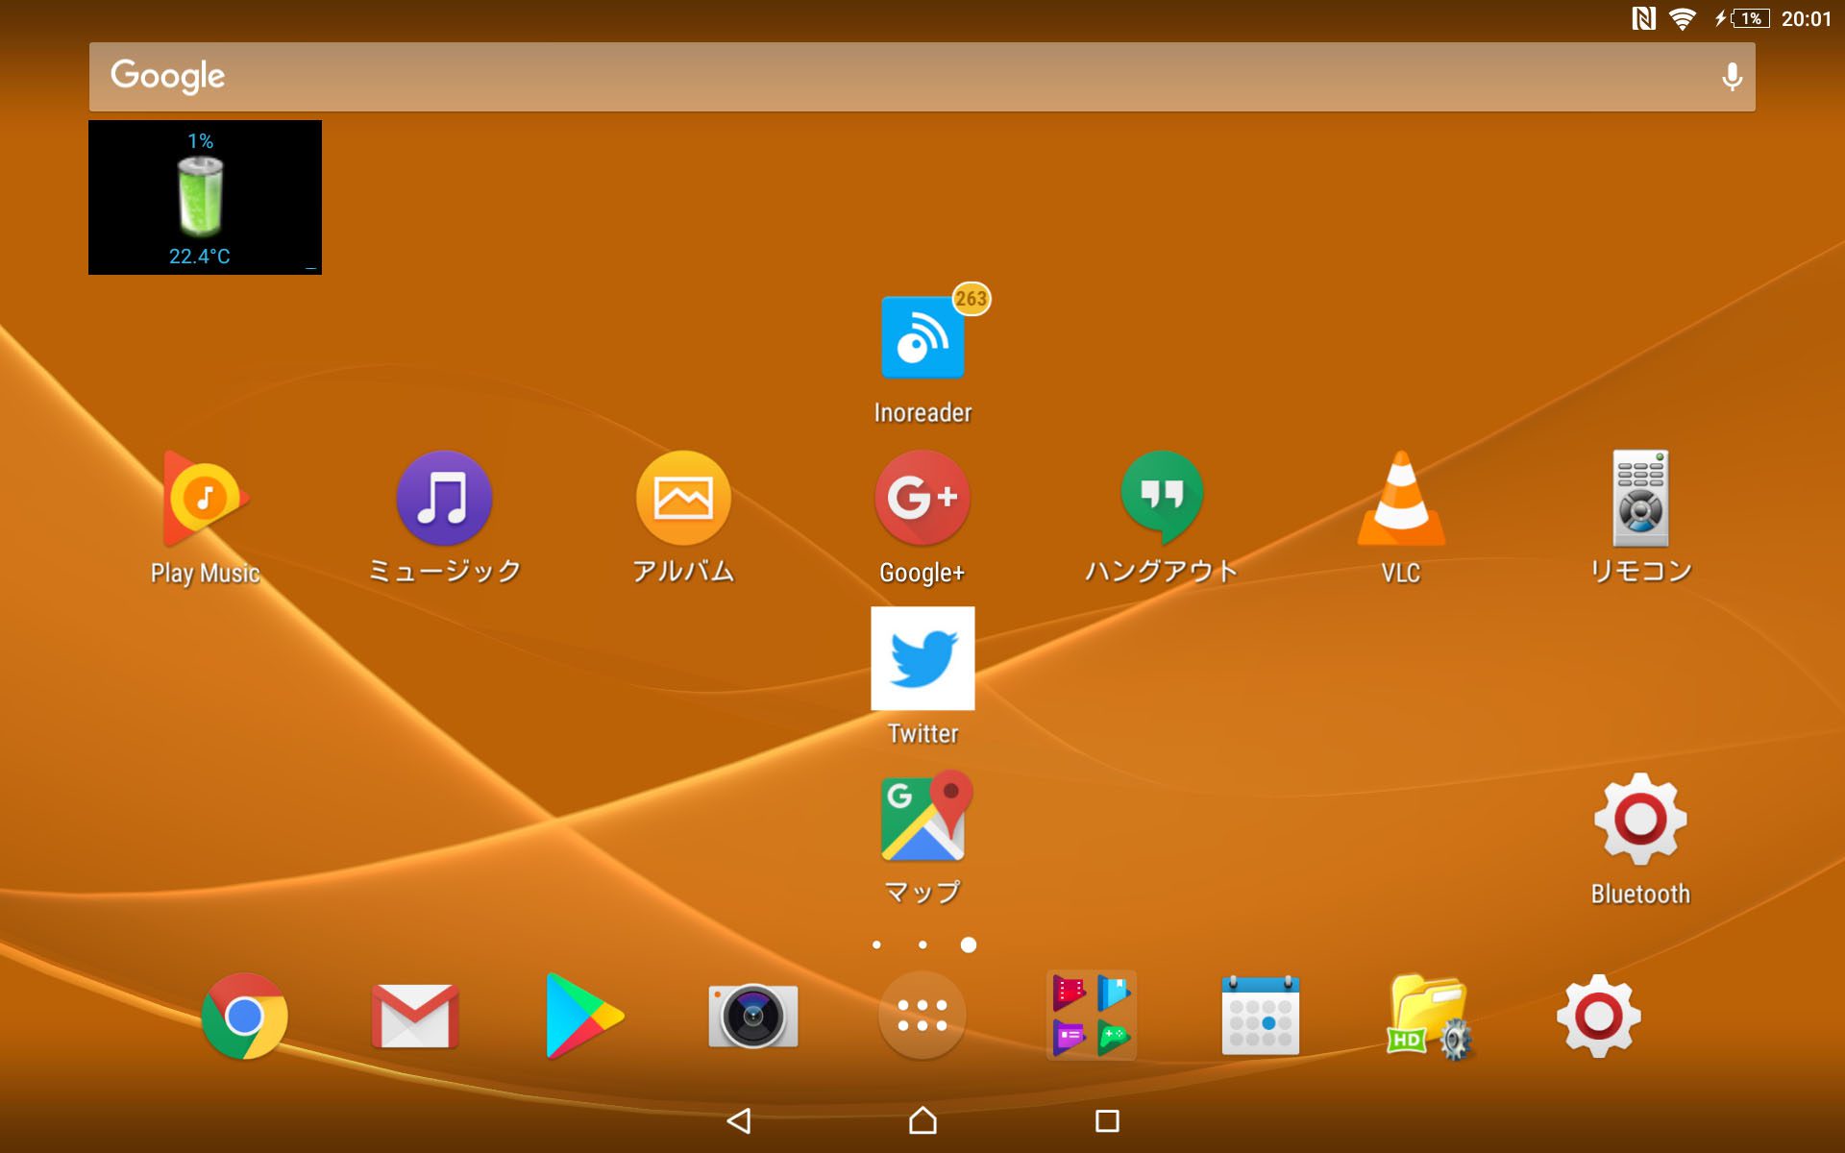Launch VLC media player
The width and height of the screenshot is (1845, 1153).
1401,498
